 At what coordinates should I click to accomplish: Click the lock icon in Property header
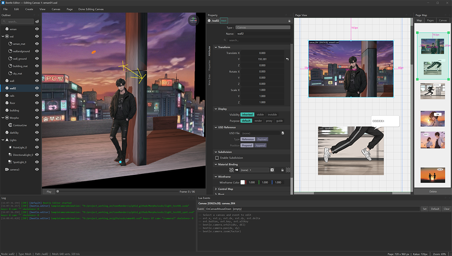289,21
